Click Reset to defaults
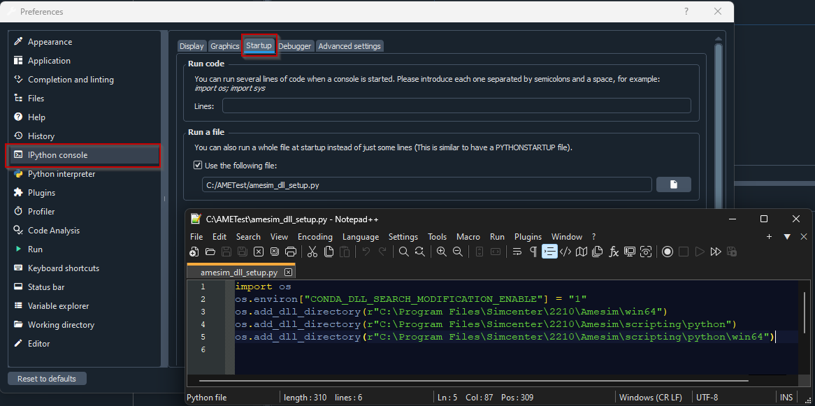This screenshot has width=815, height=406. pos(47,378)
